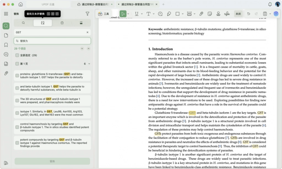Switch to the UPDF 云盘 tab

[x=48, y=4]
